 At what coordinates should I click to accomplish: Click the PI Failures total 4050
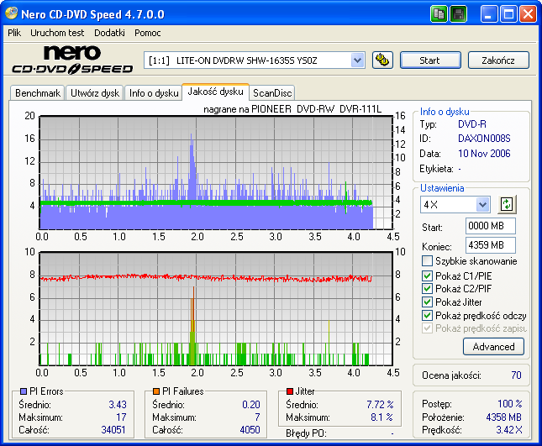click(x=250, y=430)
